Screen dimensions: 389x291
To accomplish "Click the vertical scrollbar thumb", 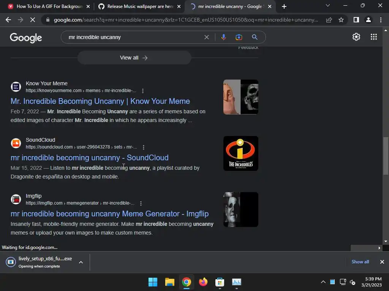I will [x=386, y=156].
